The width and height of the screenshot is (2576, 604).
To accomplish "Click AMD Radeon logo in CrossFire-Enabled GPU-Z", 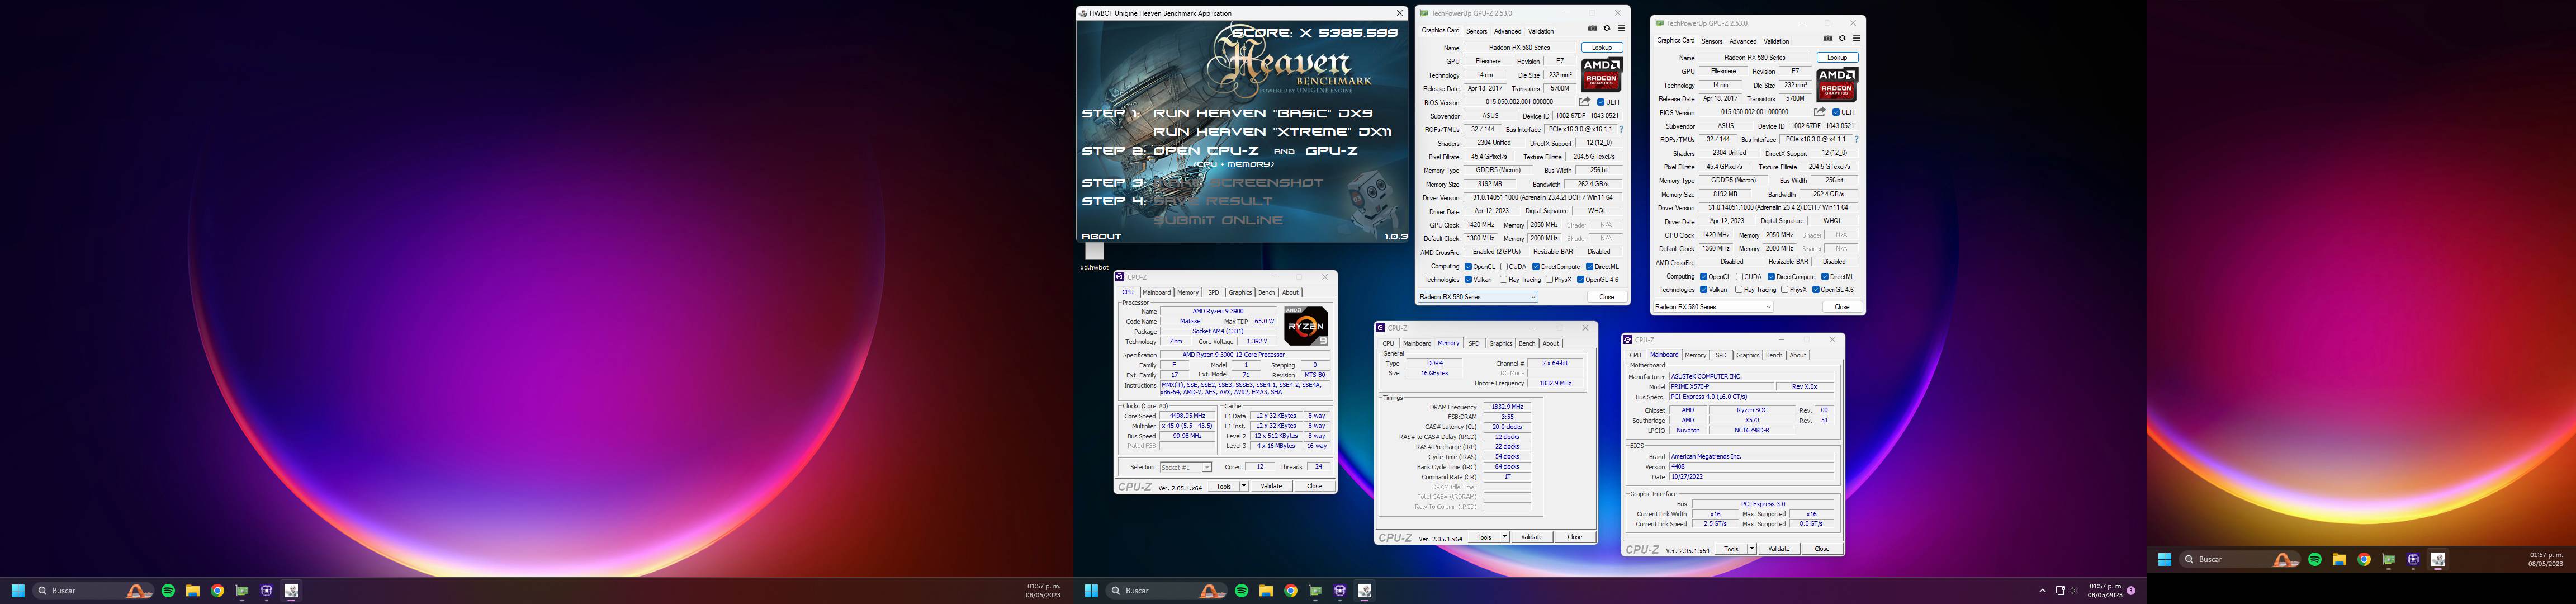I will point(1601,75).
